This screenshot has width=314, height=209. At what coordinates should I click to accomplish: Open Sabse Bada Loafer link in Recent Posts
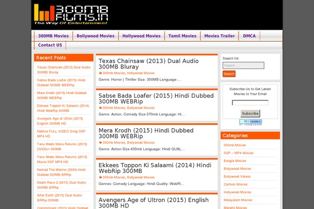61,83
